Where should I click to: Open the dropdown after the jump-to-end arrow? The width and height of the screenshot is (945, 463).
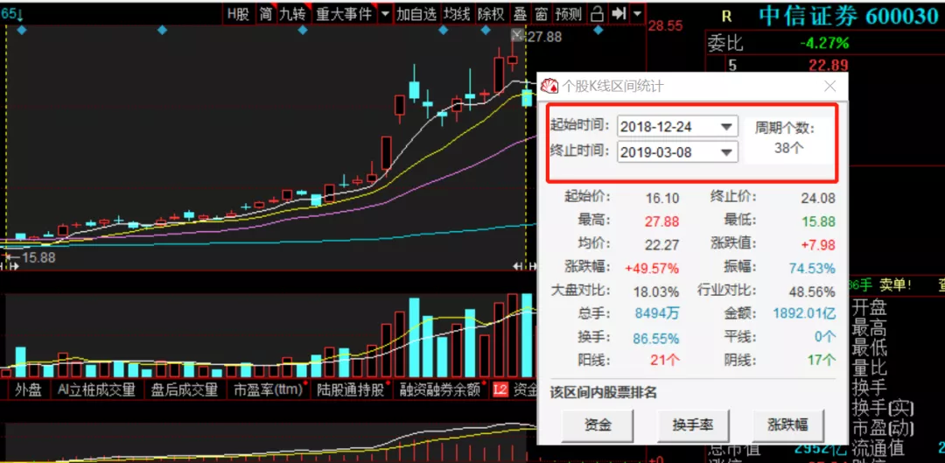click(637, 14)
